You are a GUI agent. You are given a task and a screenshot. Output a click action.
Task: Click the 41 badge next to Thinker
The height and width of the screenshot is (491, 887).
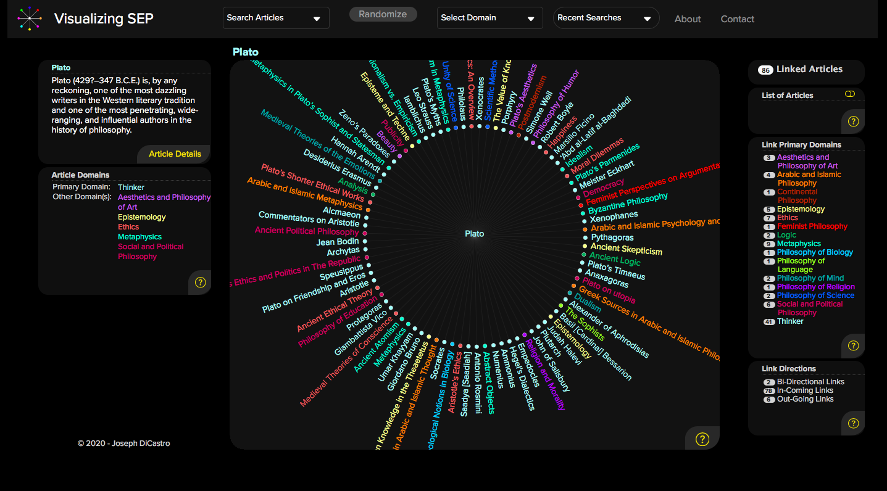[x=768, y=321]
